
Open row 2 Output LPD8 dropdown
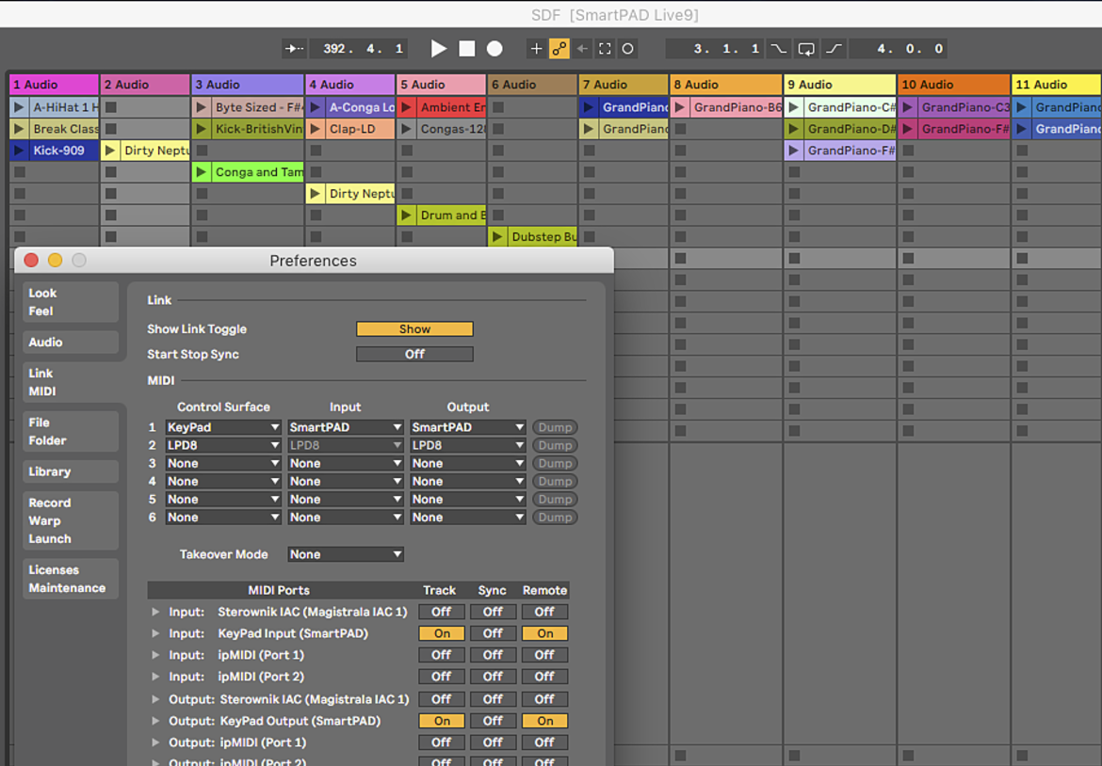coord(467,445)
